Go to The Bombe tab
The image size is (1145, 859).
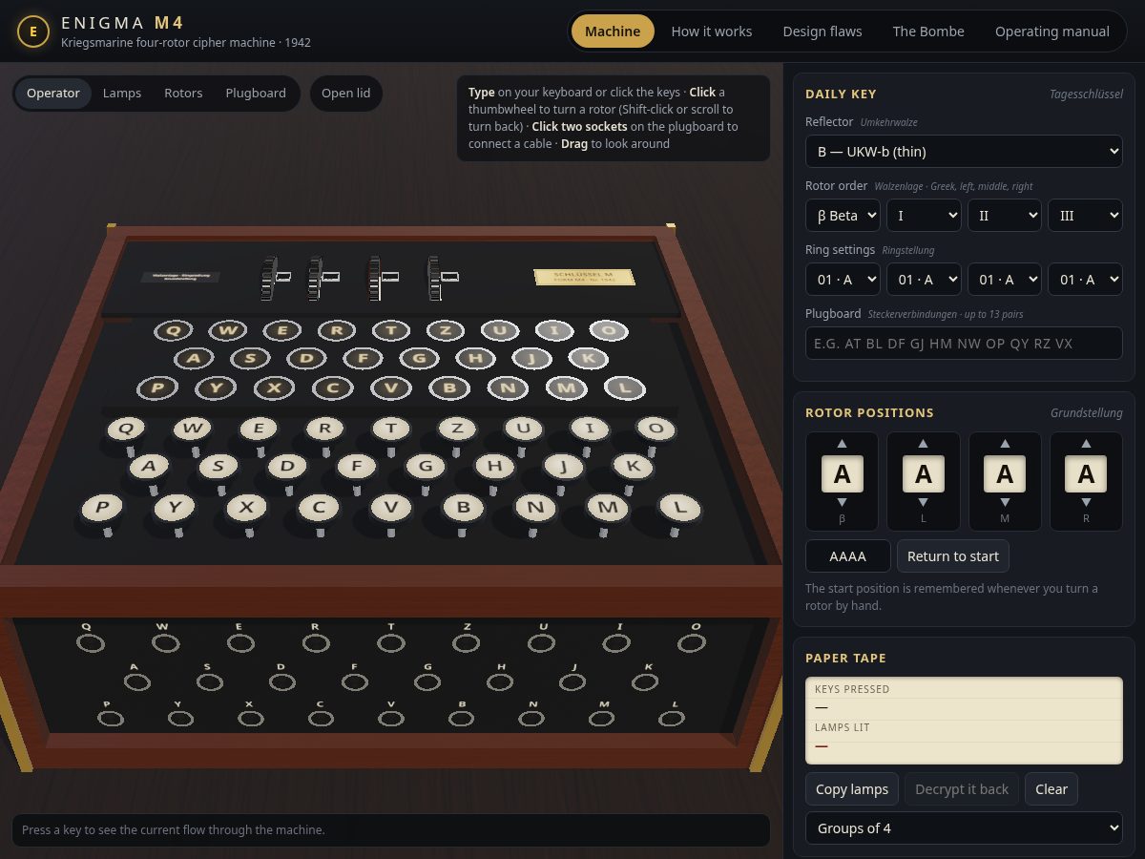click(928, 31)
